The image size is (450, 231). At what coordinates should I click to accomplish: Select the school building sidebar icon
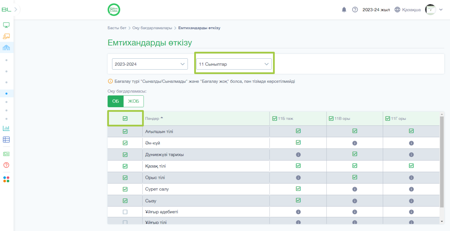[x=6, y=47]
